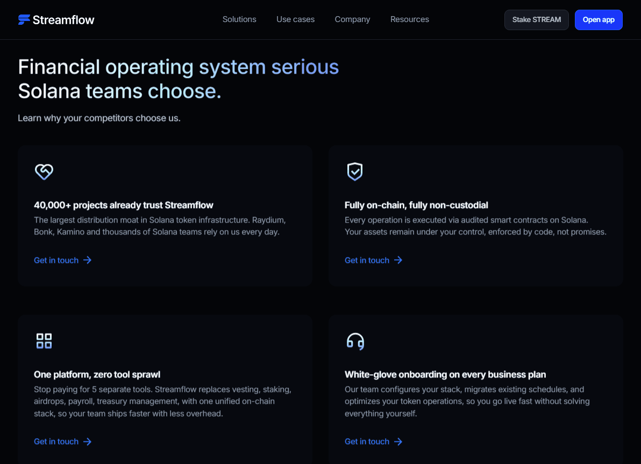Click the handshake heart icon
The height and width of the screenshot is (464, 641).
44,172
